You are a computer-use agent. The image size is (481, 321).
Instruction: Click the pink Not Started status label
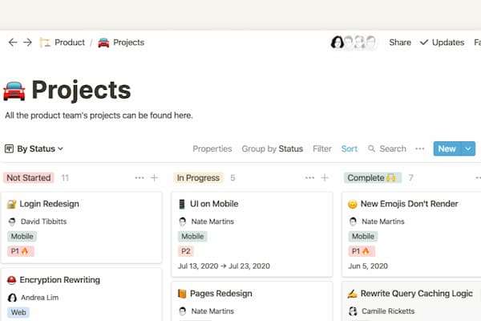[28, 178]
